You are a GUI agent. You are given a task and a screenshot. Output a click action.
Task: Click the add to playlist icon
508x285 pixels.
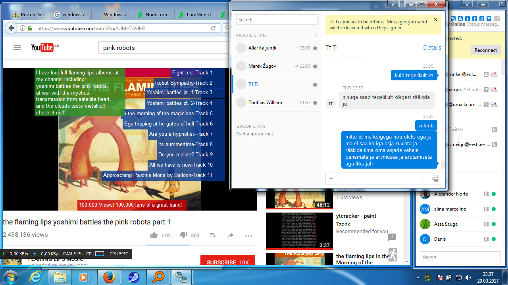(x=213, y=236)
